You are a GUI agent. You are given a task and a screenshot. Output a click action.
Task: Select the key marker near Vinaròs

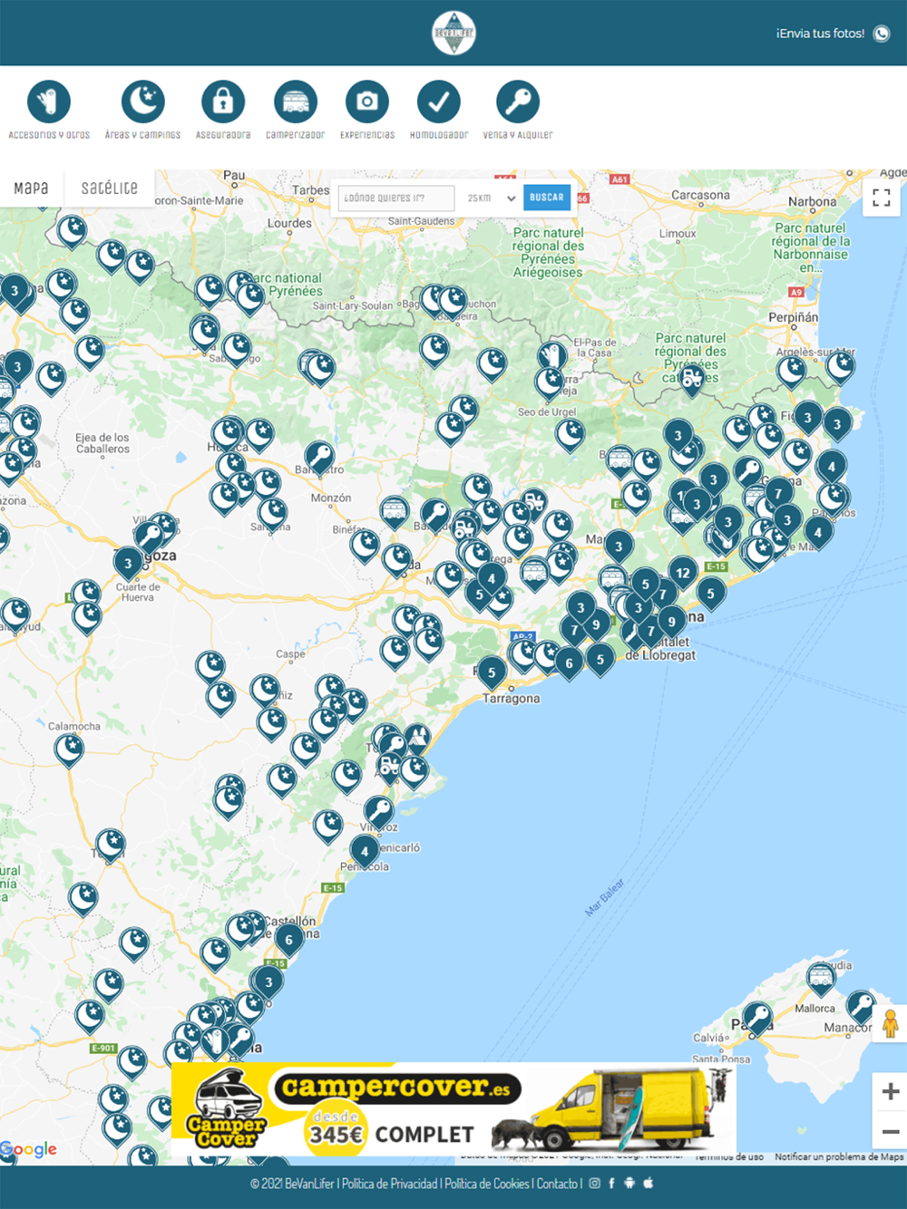coord(378,812)
